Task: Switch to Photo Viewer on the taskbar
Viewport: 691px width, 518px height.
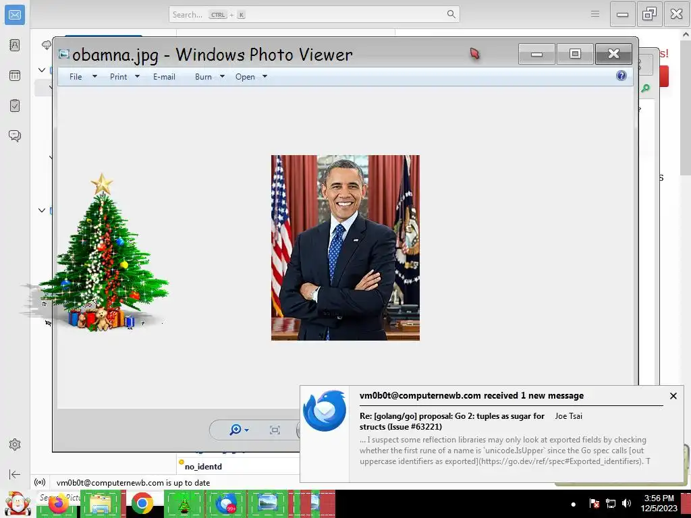Action: [267, 503]
